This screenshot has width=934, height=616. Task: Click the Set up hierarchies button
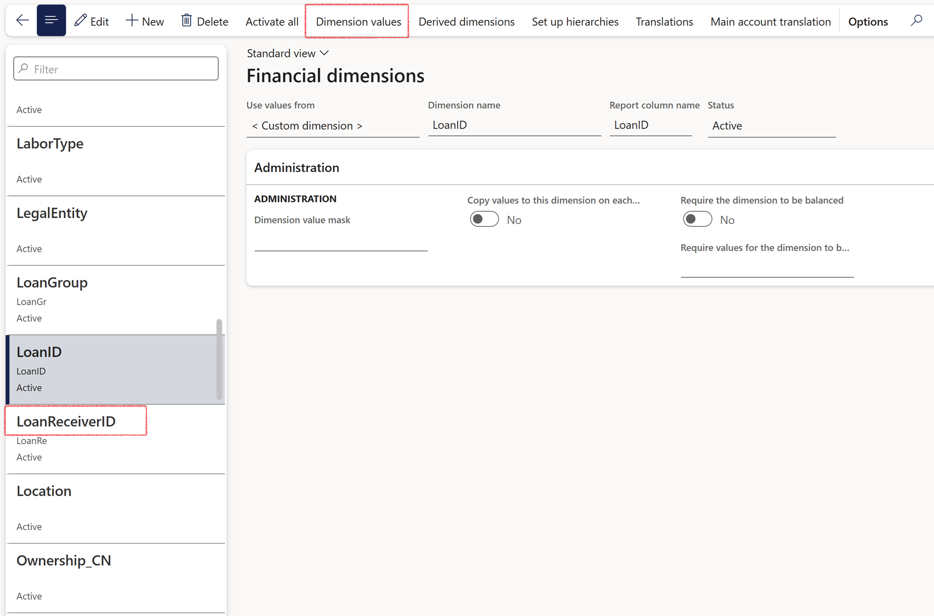(575, 21)
